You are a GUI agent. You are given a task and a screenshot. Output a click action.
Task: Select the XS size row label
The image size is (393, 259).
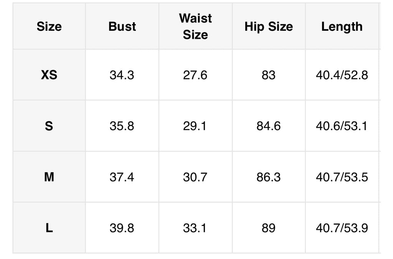coord(49,75)
